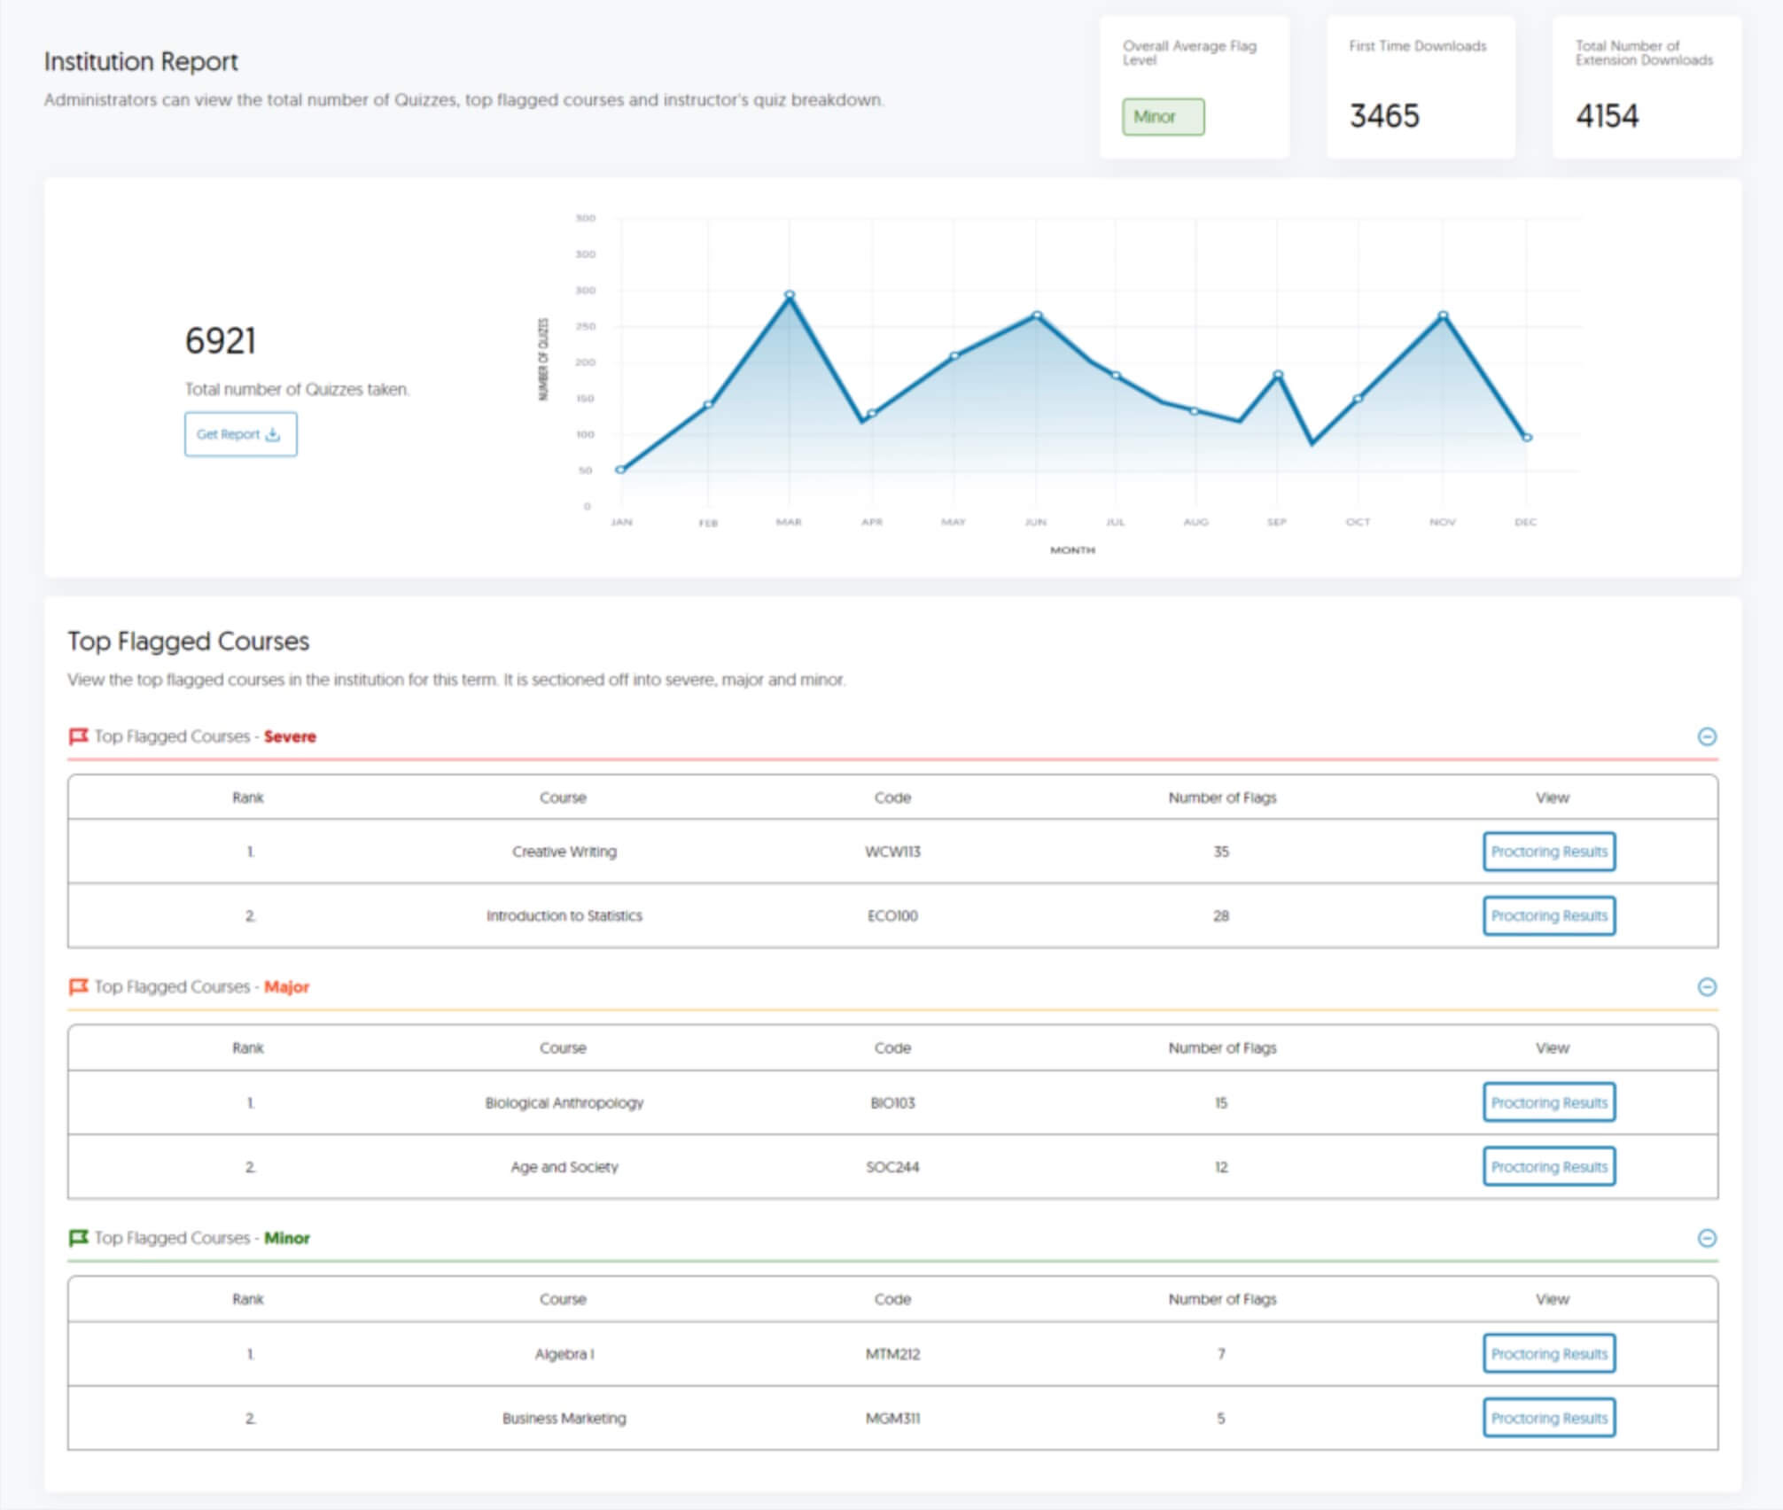Open Proctoring Results for Creative Writing
Image resolution: width=1783 pixels, height=1510 pixels.
1549,852
